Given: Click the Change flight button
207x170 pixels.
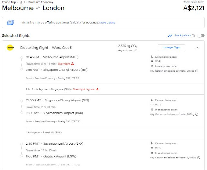Looking at the screenshot, I should coord(171,48).
